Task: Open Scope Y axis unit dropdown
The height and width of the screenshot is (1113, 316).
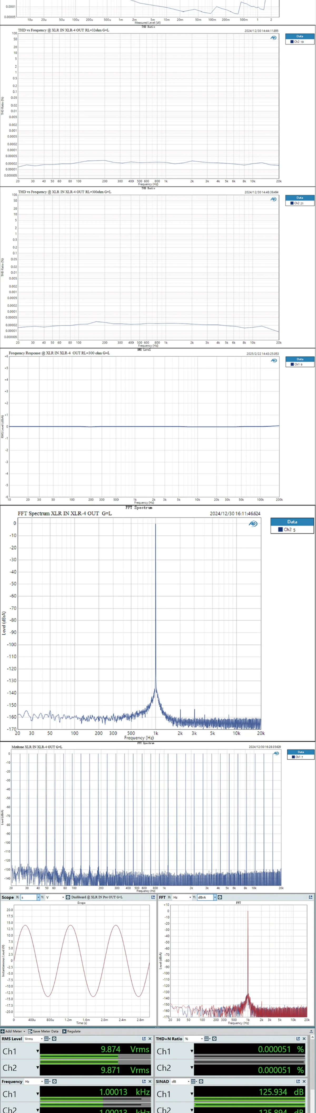Action: 63,897
